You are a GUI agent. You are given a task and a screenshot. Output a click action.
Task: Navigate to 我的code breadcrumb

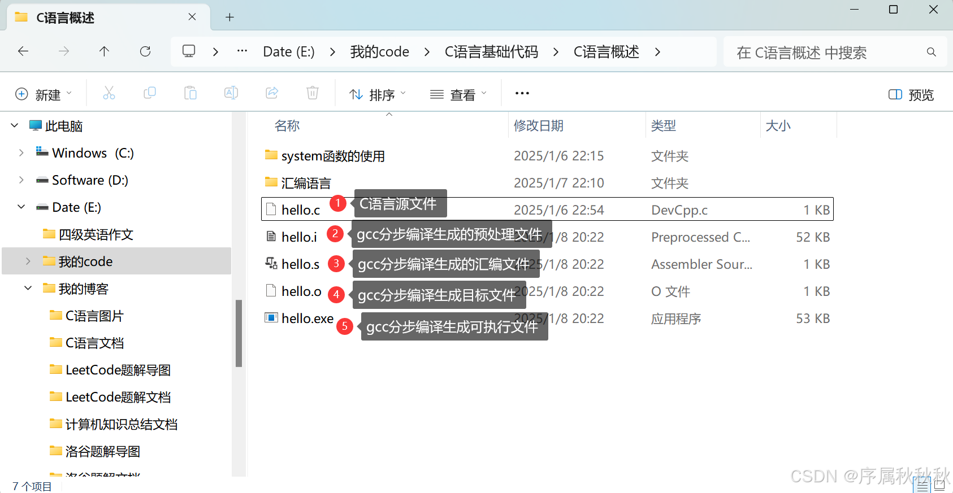pyautogui.click(x=380, y=52)
